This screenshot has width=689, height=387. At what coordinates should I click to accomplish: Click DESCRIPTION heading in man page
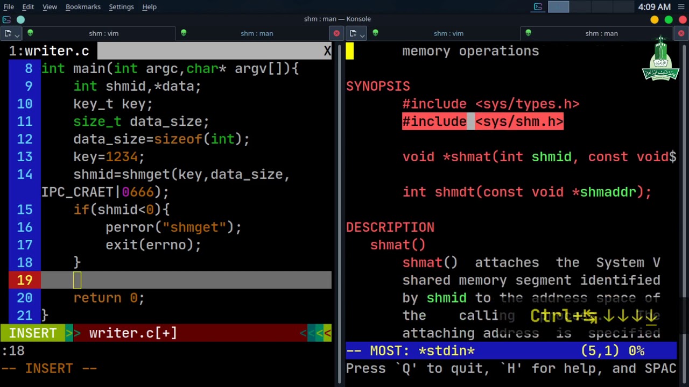point(390,227)
